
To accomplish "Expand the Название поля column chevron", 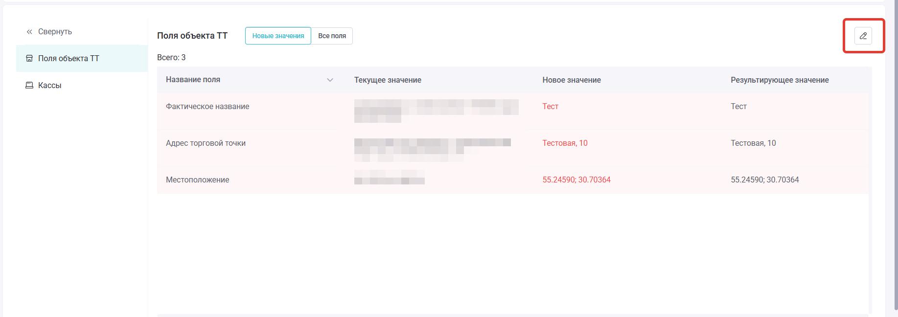I will [330, 80].
